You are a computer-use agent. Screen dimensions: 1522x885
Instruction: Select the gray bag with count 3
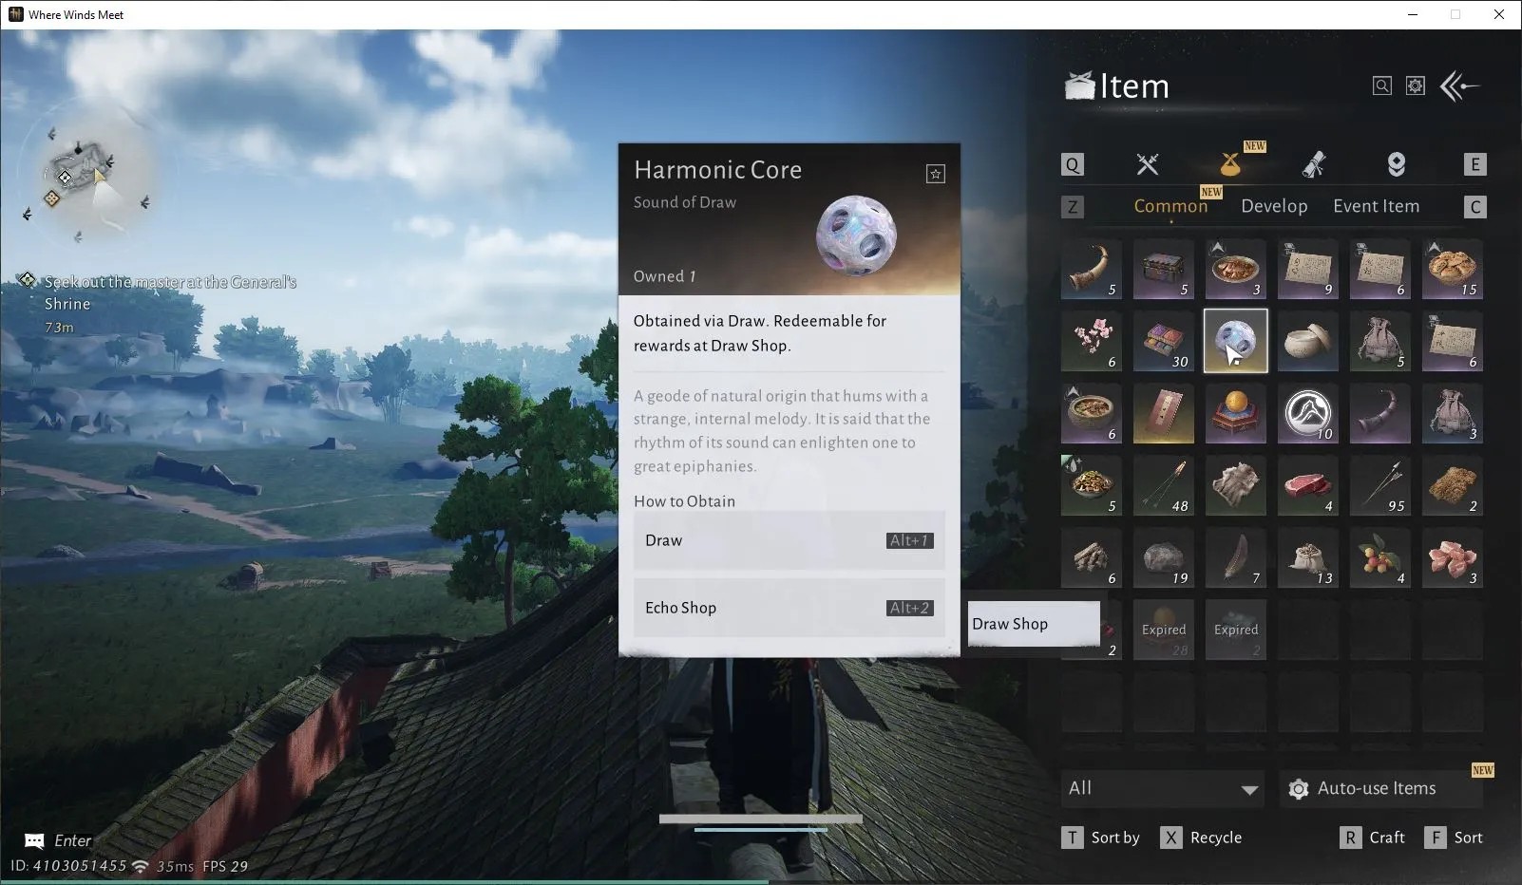1453,413
